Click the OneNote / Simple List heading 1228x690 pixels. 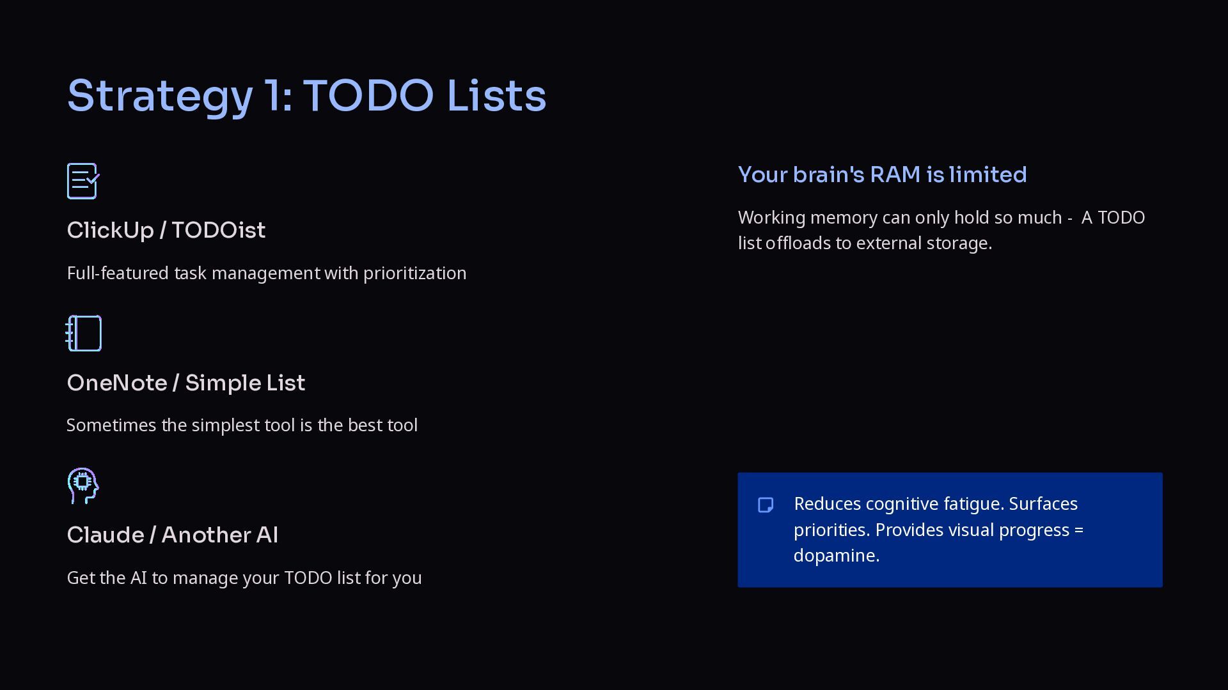[185, 383]
